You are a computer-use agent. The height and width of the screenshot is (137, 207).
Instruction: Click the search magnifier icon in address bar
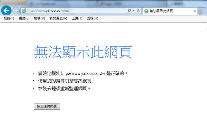tap(129, 11)
